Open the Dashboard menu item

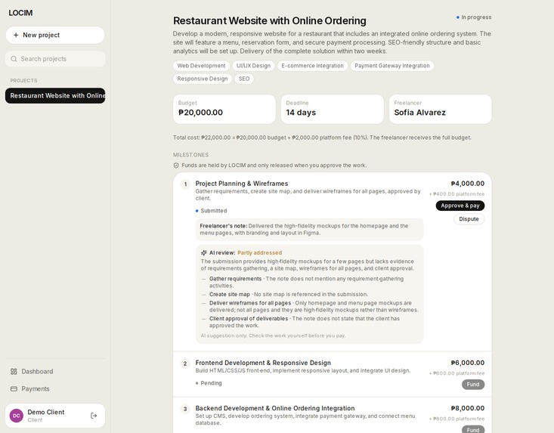coord(55,372)
